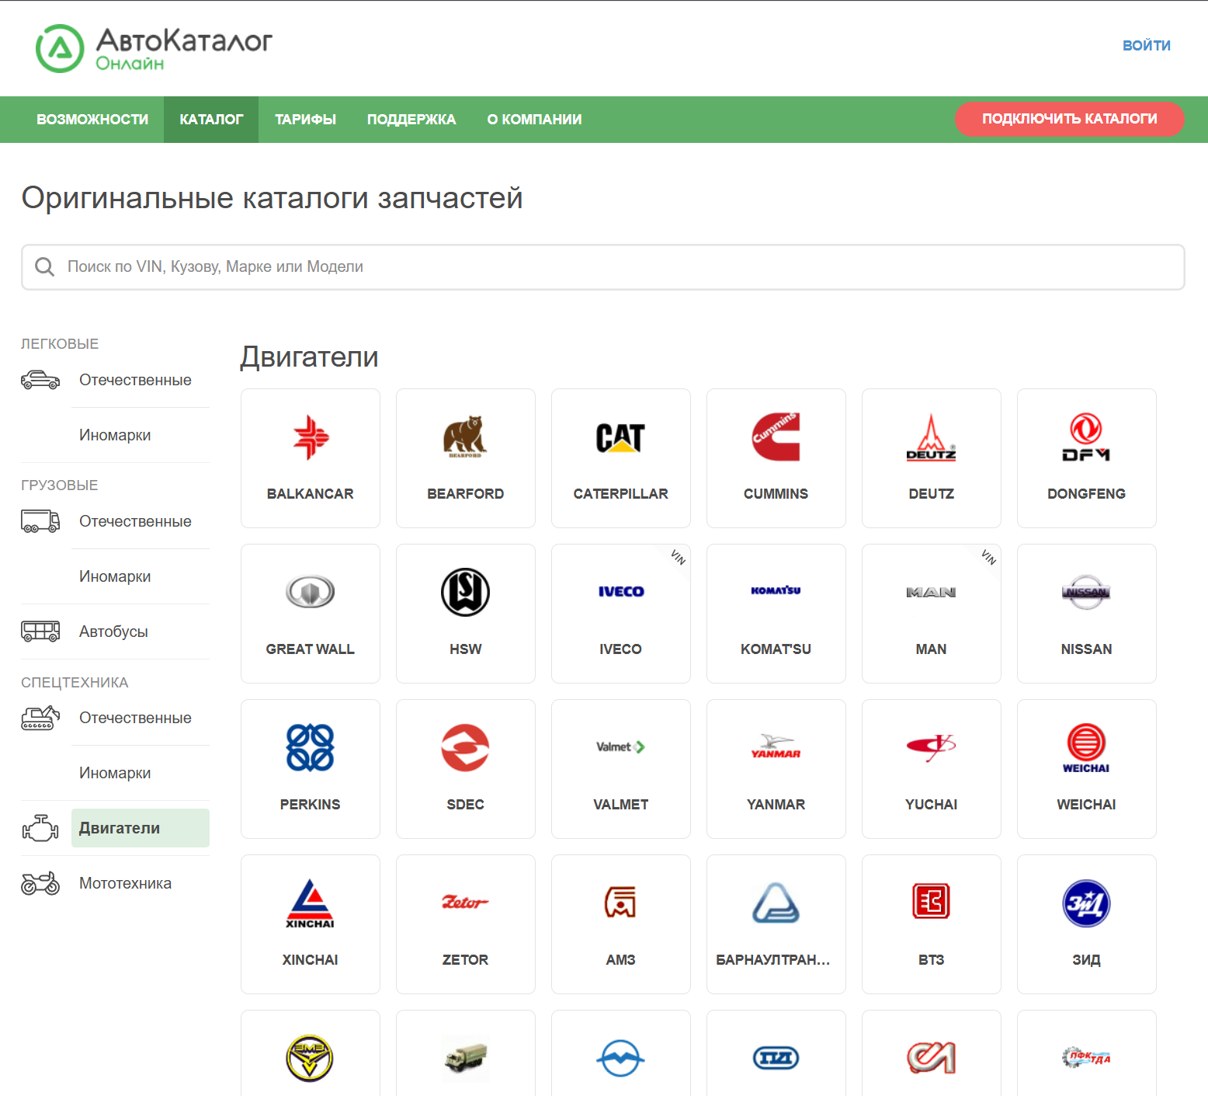This screenshot has width=1208, height=1096.
Task: Open the Valmet logo
Action: 620,747
